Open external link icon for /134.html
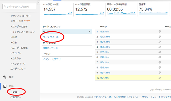The height and width of the screenshot is (101, 171). coord(159,62)
